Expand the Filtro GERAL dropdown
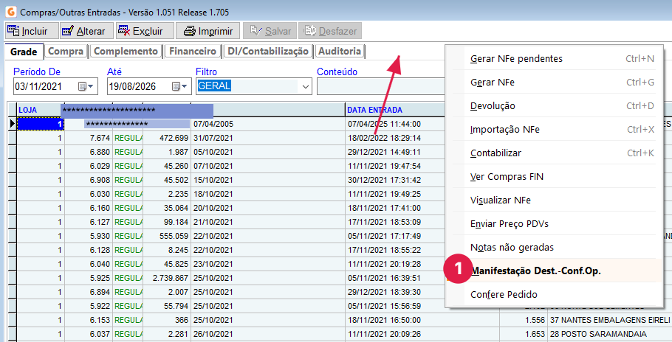This screenshot has width=672, height=342. pos(305,86)
